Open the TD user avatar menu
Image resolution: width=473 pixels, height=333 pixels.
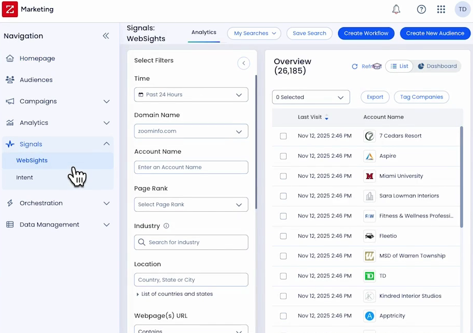463,9
